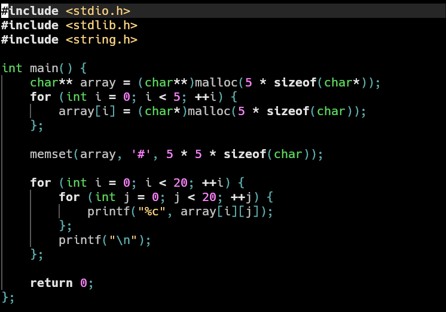This screenshot has height=312, width=446.
Task: Click the '#' character literal in memset
Action: [x=141, y=154]
